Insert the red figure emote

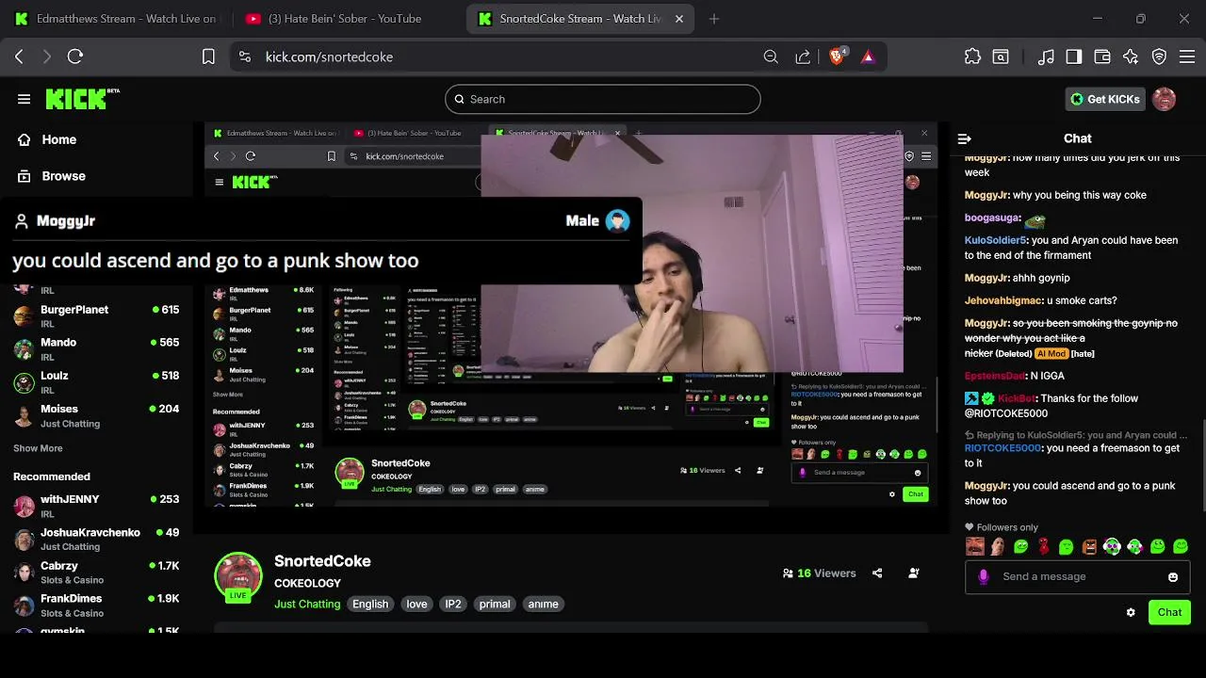1044,546
